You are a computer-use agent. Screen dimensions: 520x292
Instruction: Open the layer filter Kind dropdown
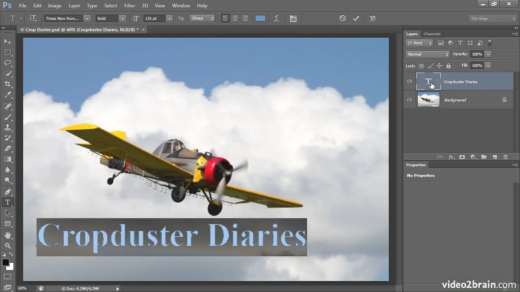click(x=420, y=43)
